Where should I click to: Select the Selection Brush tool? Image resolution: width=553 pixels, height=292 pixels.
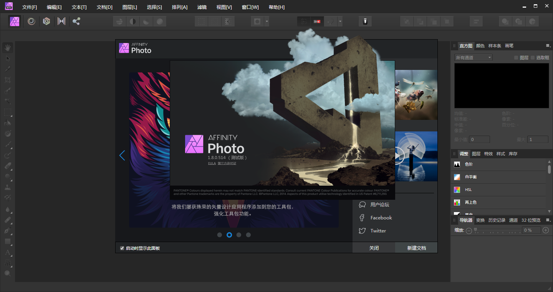pos(8,91)
